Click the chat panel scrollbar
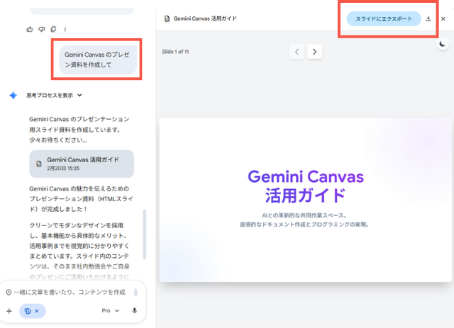 [145, 234]
